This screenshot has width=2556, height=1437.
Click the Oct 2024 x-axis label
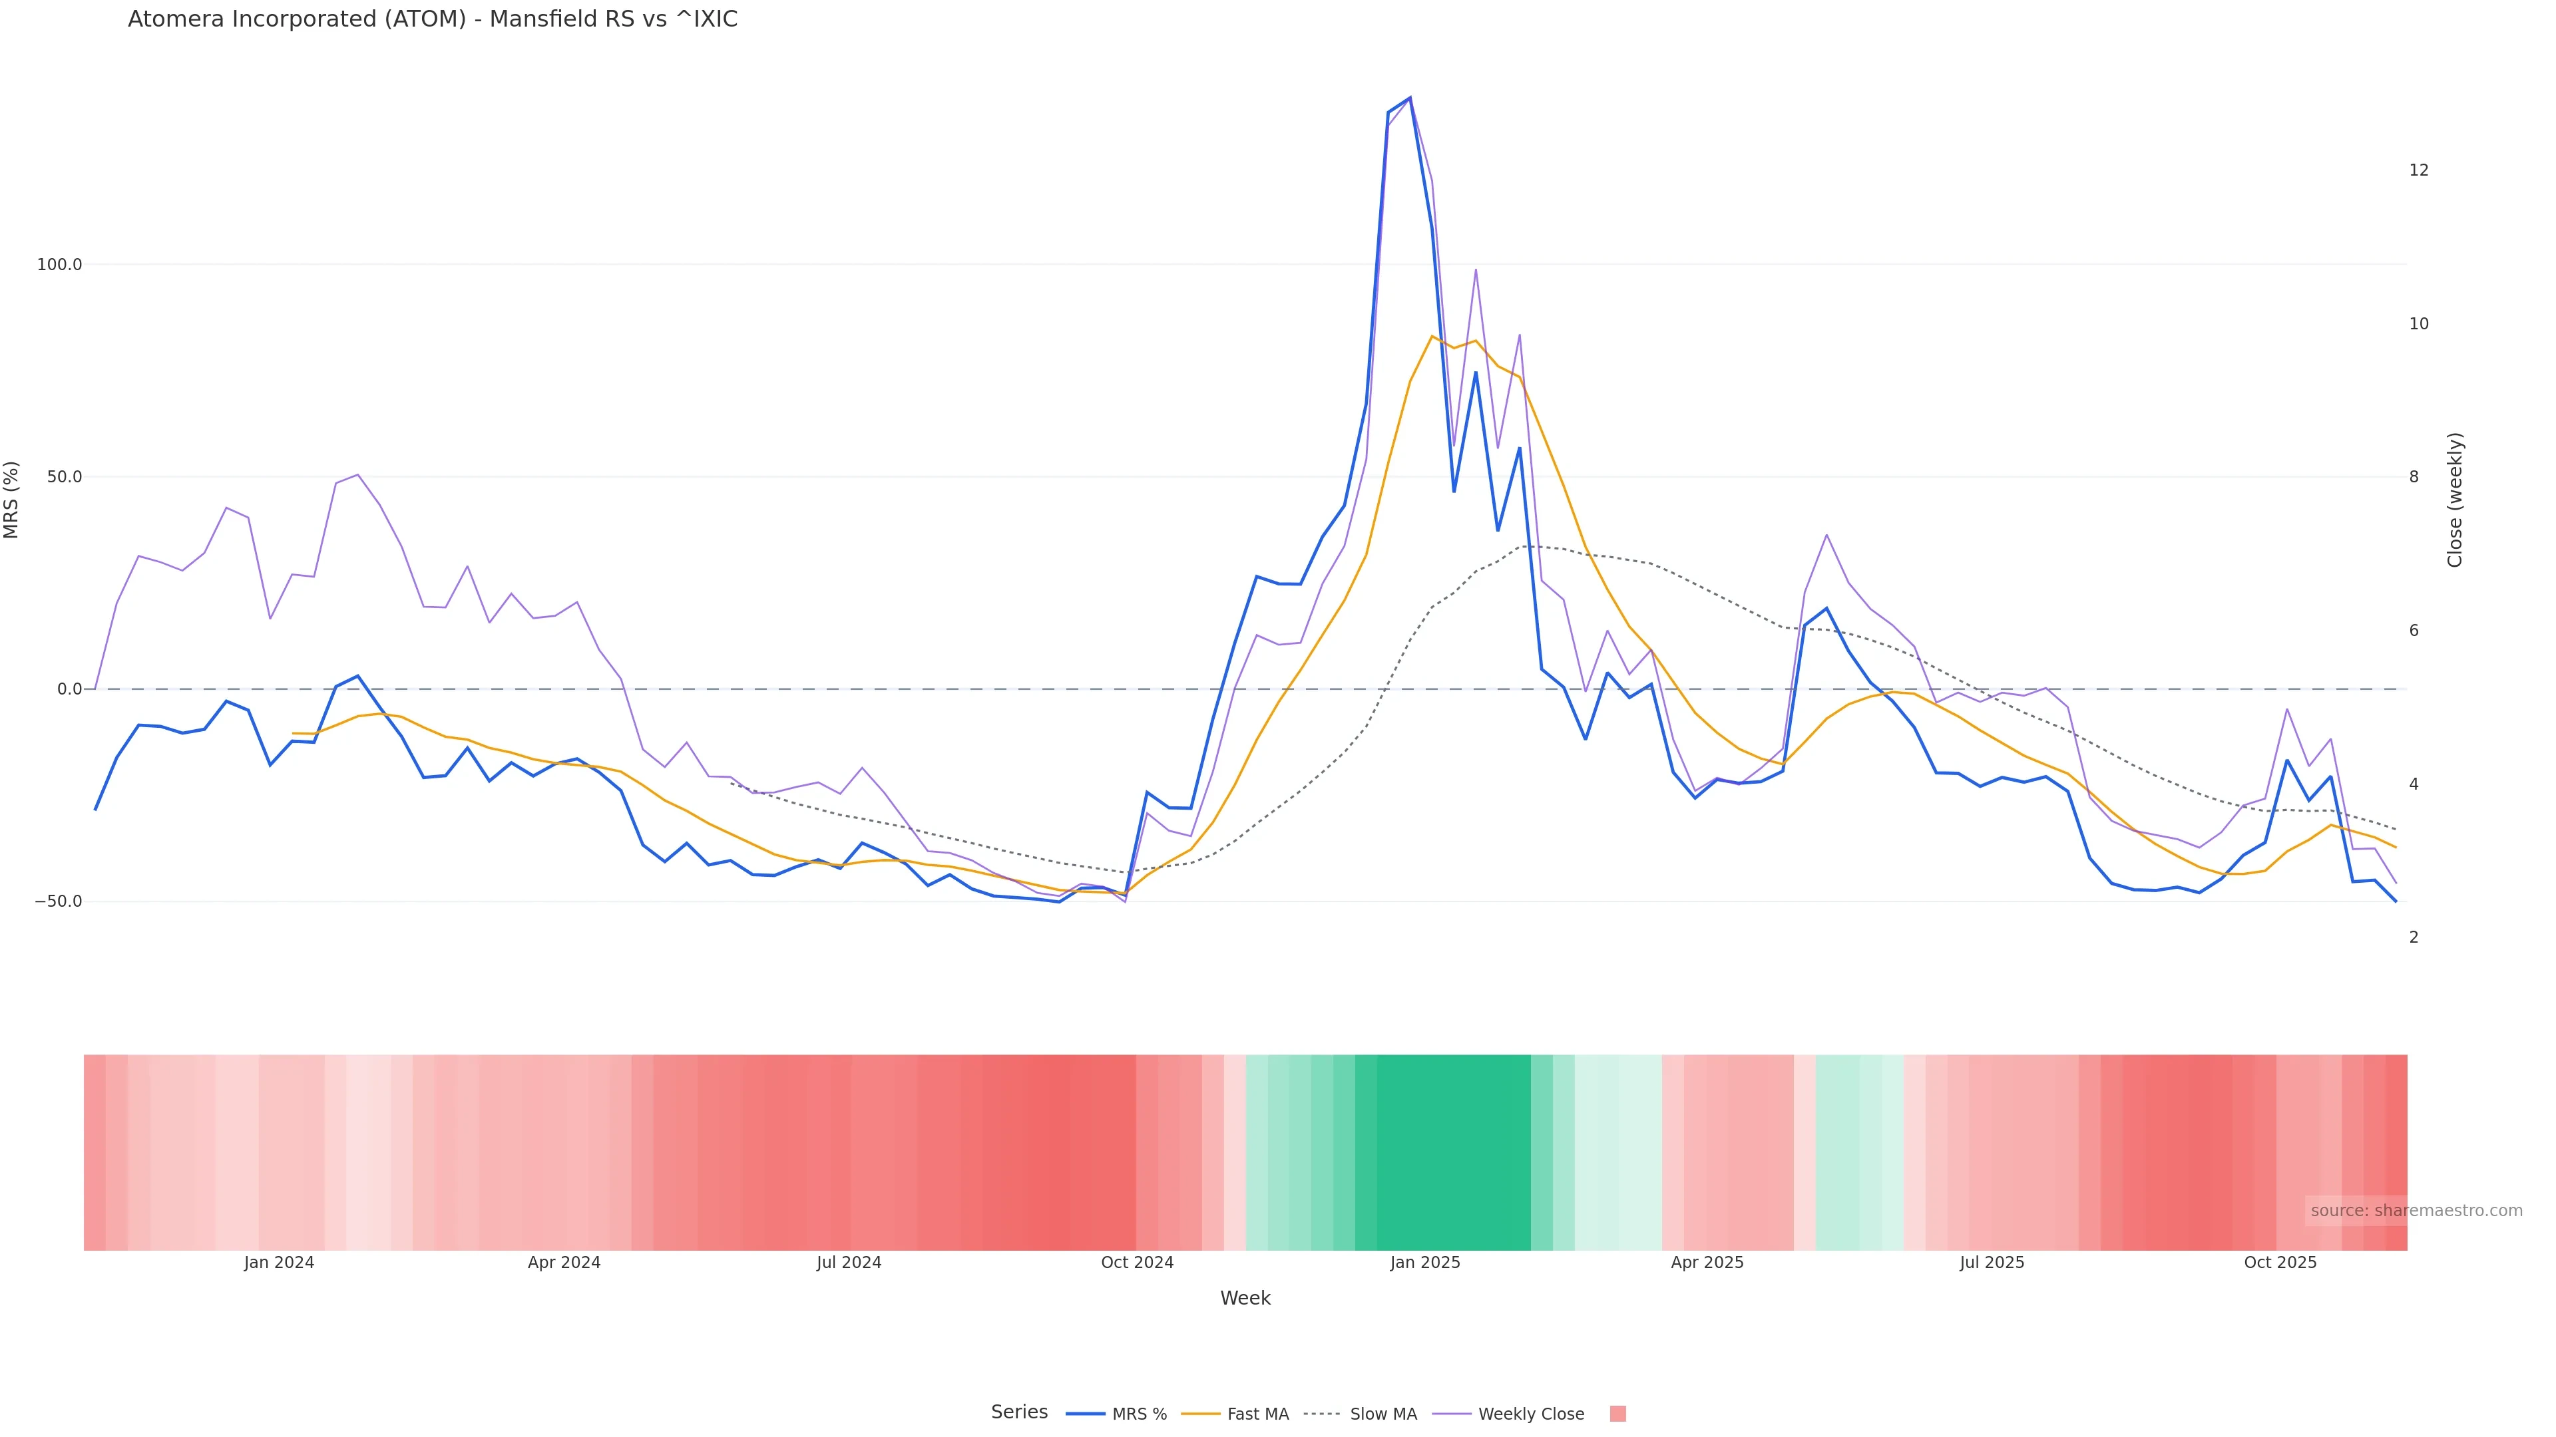tap(1137, 1263)
